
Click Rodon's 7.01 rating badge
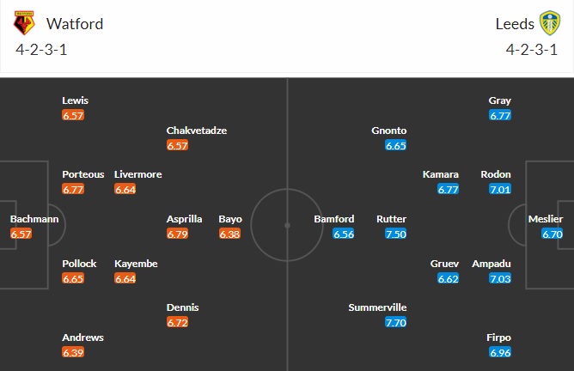(499, 190)
